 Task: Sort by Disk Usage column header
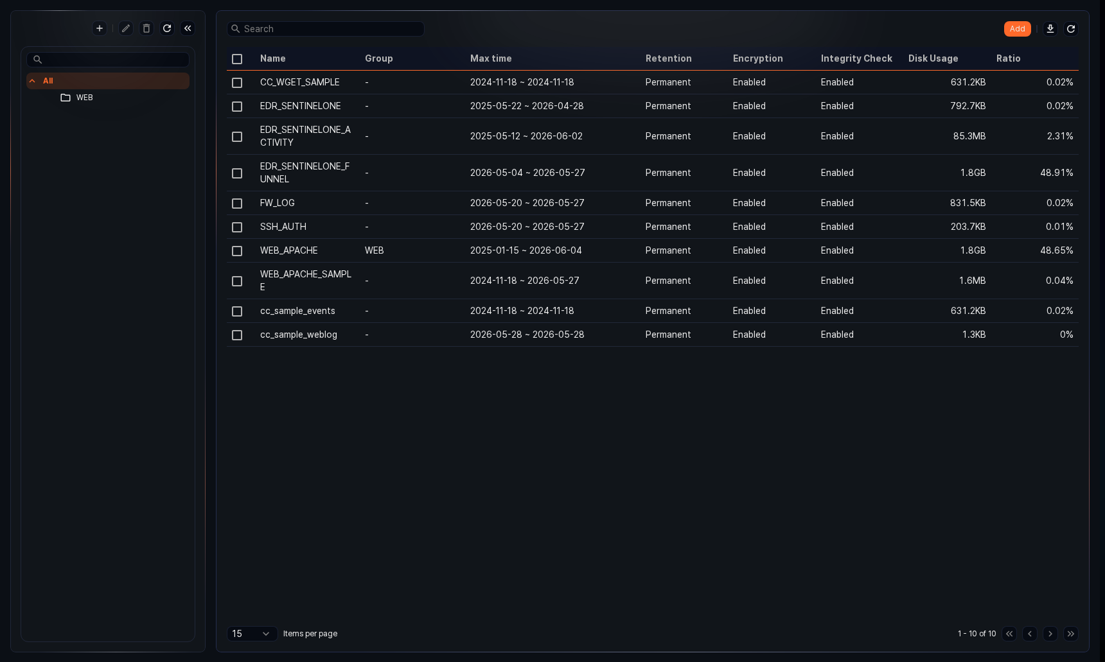point(933,58)
